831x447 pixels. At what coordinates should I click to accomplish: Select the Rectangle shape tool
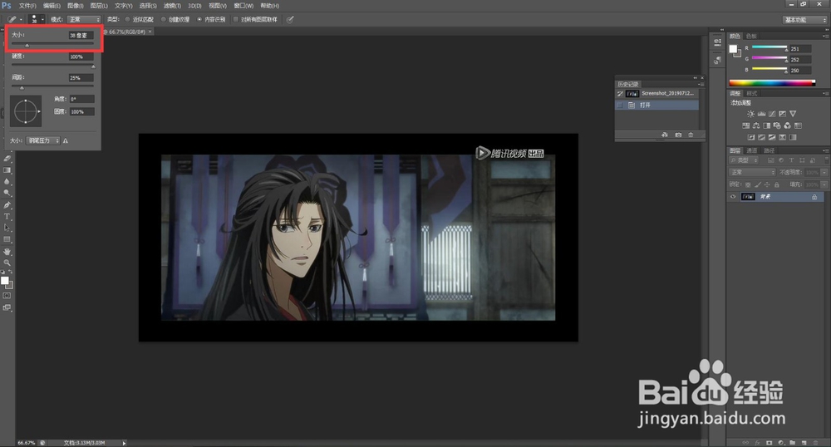click(x=7, y=239)
